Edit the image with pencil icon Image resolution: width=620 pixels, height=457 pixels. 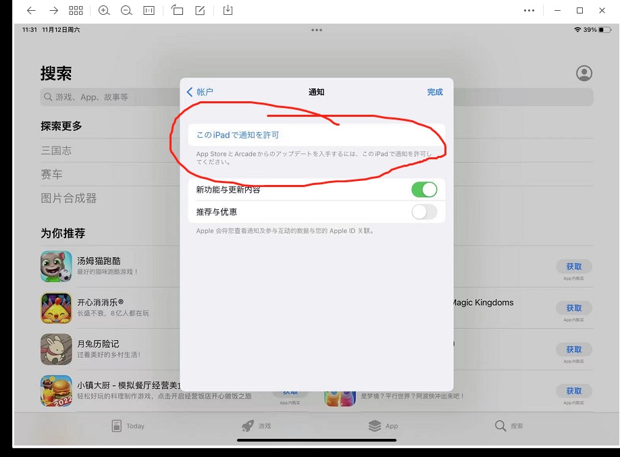[x=200, y=11]
